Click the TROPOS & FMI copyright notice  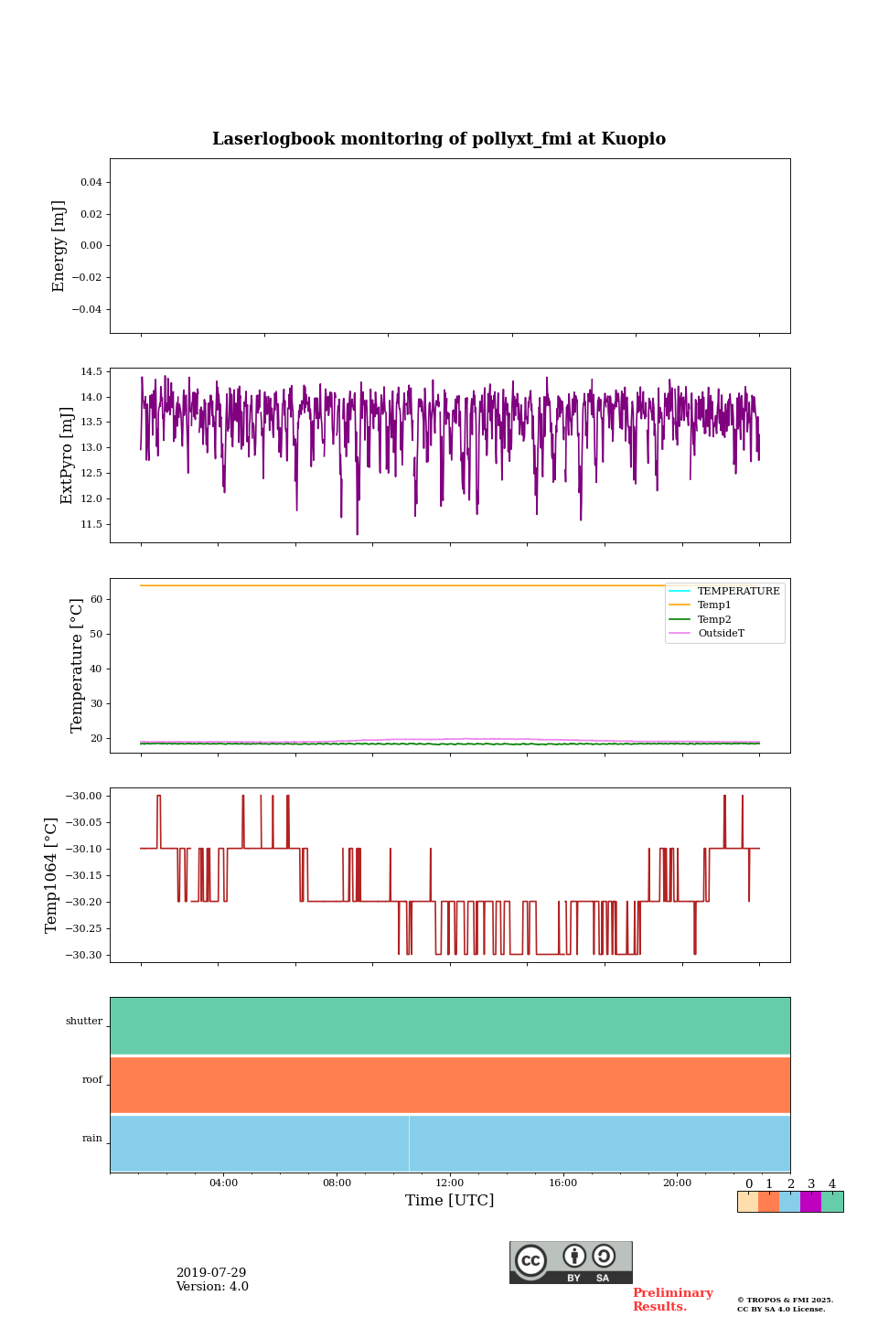click(x=785, y=1304)
